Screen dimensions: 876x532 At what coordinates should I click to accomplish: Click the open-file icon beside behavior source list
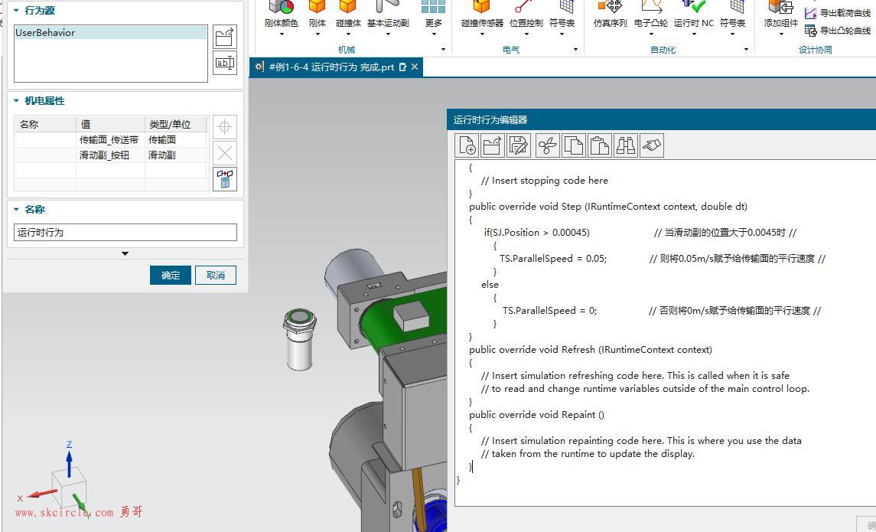click(225, 37)
